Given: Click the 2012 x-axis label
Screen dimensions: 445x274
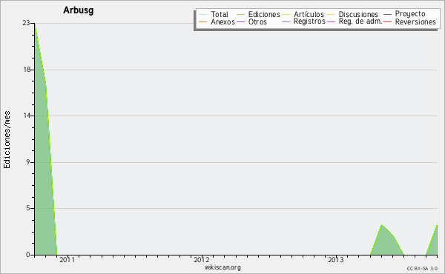Looking at the screenshot, I should coord(202,260).
